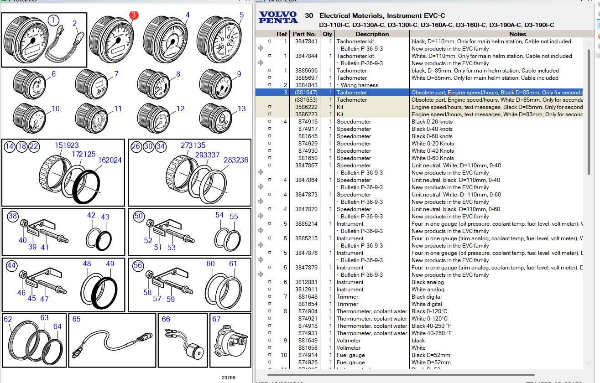Click the switch drawing in box 67
600x383 pixels.
click(x=231, y=342)
